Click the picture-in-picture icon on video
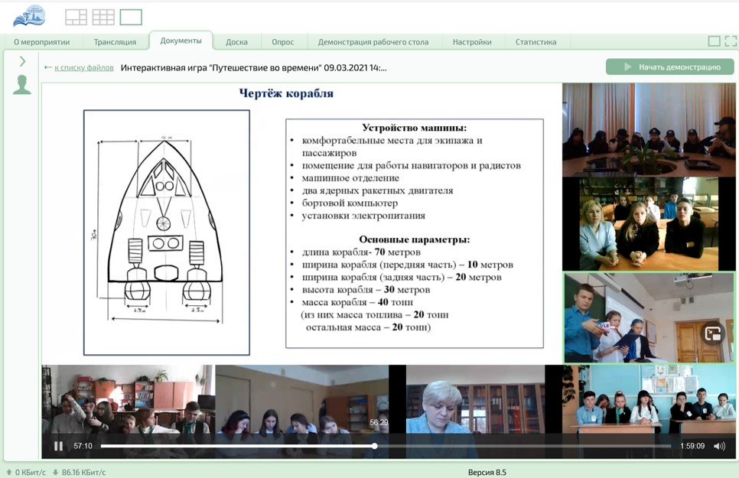 click(x=712, y=333)
